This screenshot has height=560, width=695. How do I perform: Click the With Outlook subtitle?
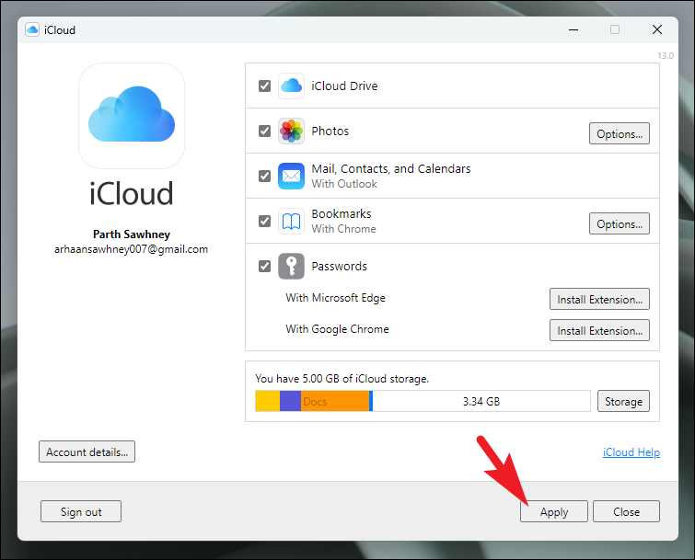[344, 184]
